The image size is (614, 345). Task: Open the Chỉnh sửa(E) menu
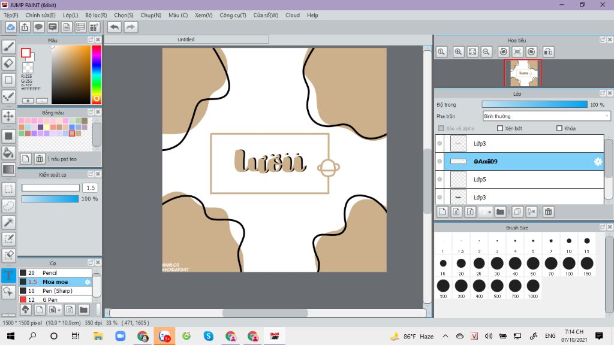click(x=40, y=15)
